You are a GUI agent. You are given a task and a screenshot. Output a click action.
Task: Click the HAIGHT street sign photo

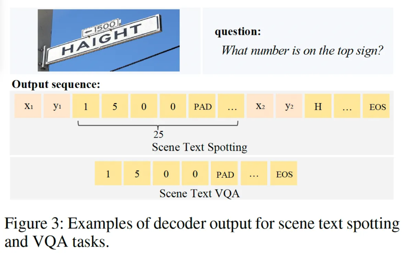[108, 40]
